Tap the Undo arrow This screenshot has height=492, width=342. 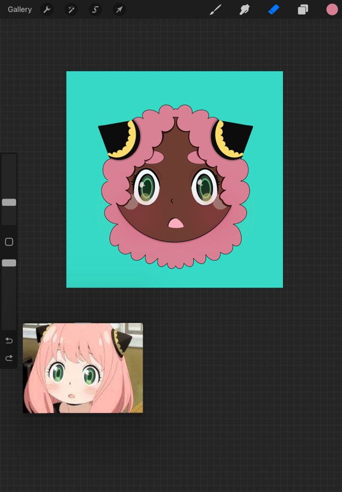(x=9, y=340)
